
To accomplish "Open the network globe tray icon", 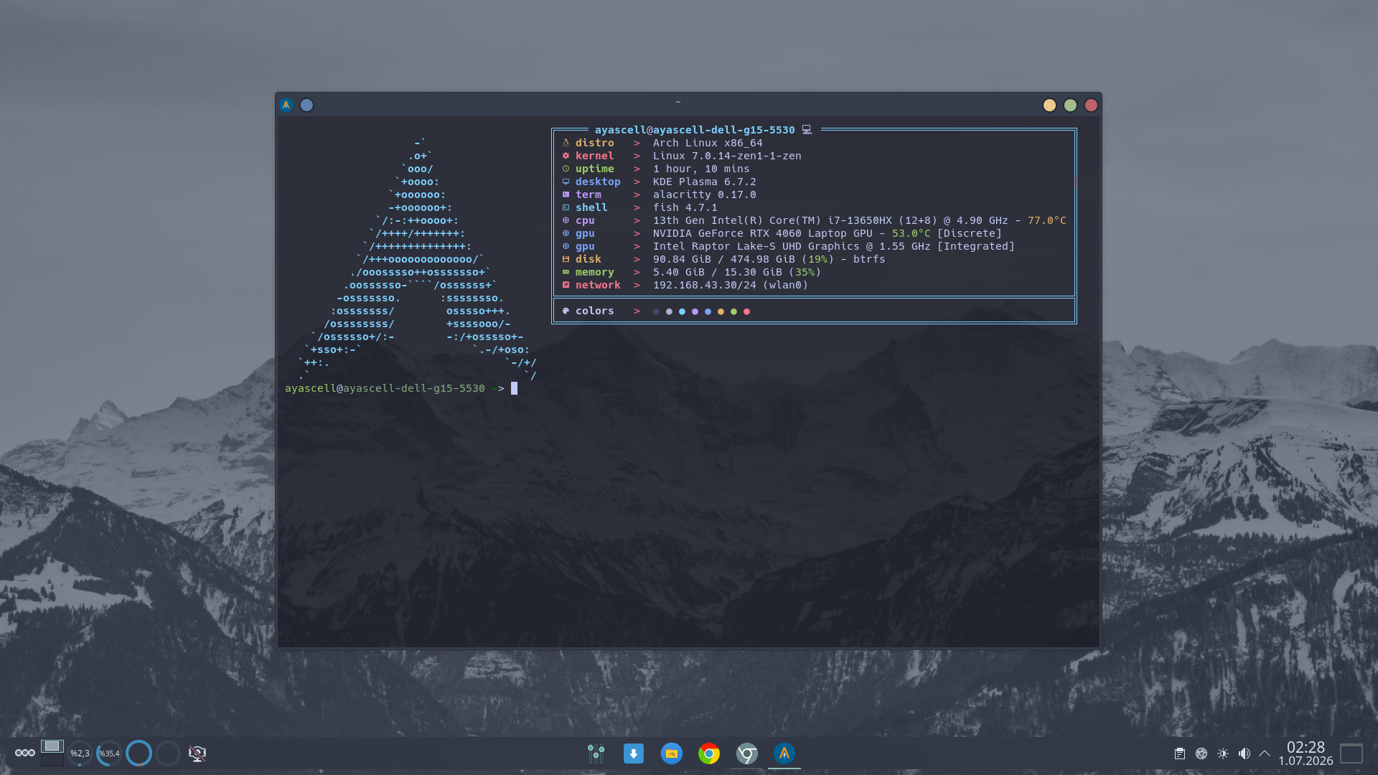I will pyautogui.click(x=1201, y=753).
